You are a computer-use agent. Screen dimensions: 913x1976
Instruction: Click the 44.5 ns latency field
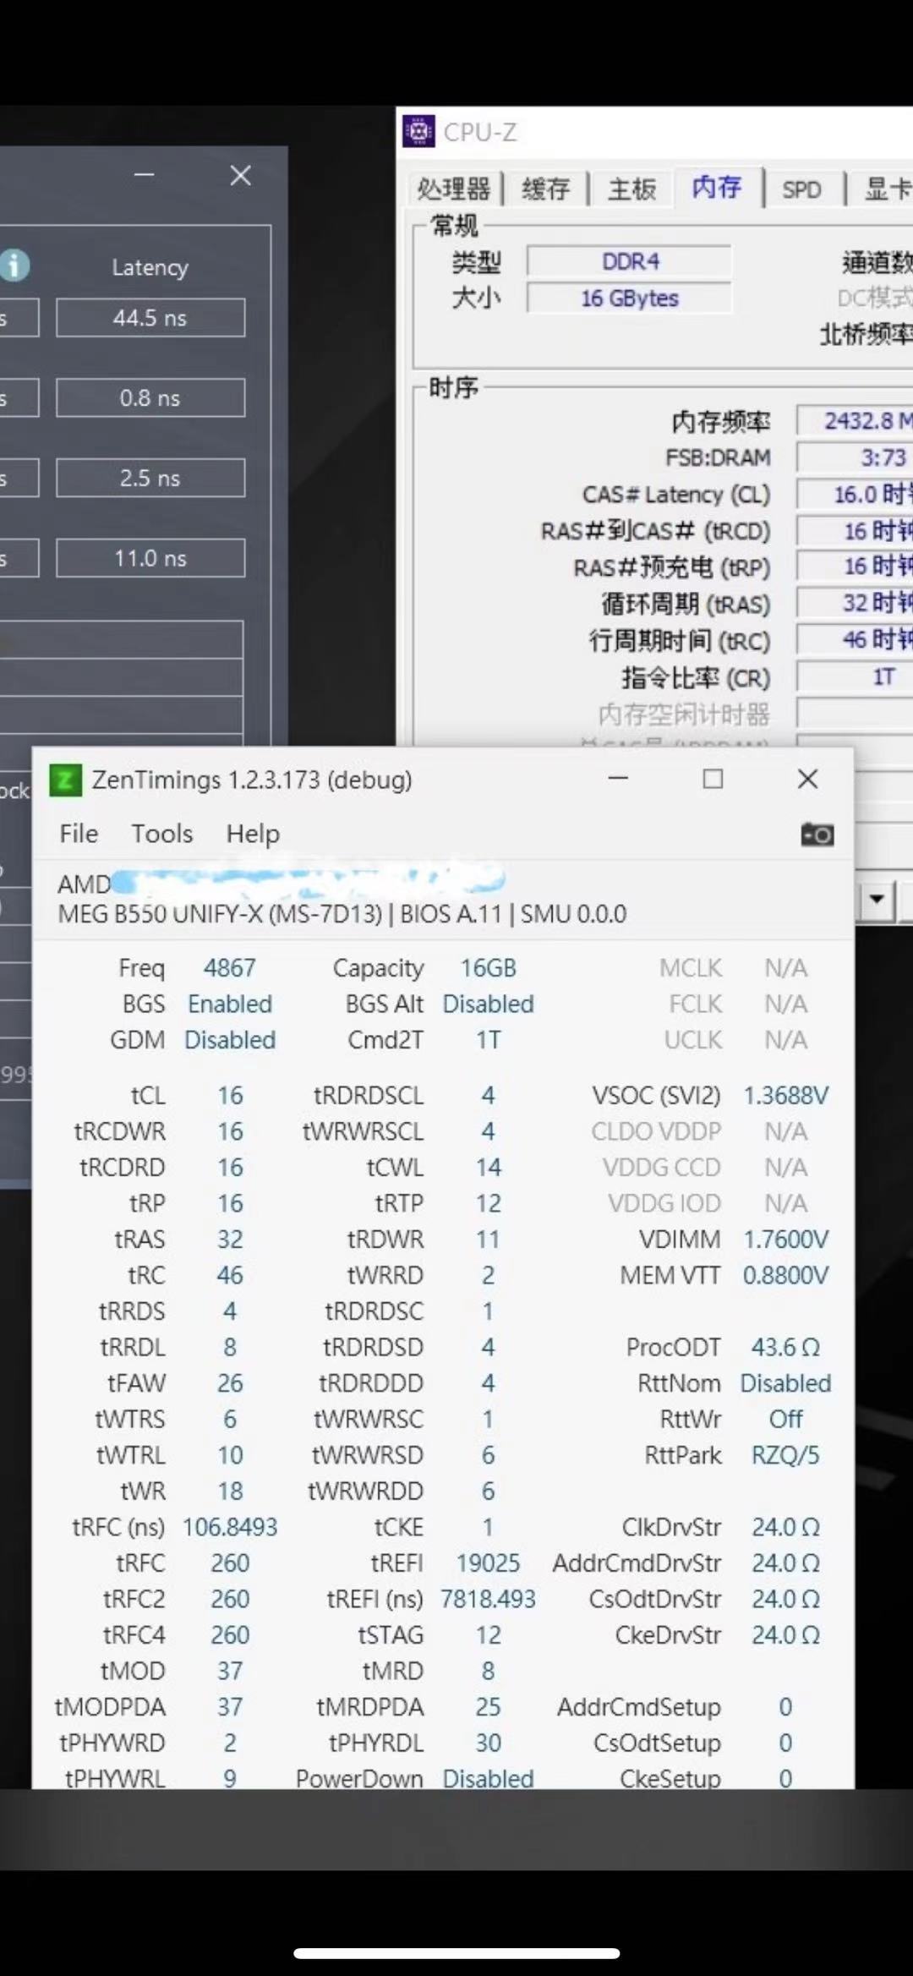pyautogui.click(x=150, y=318)
